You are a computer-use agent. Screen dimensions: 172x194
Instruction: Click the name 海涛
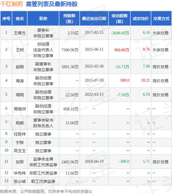click(x=20, y=81)
